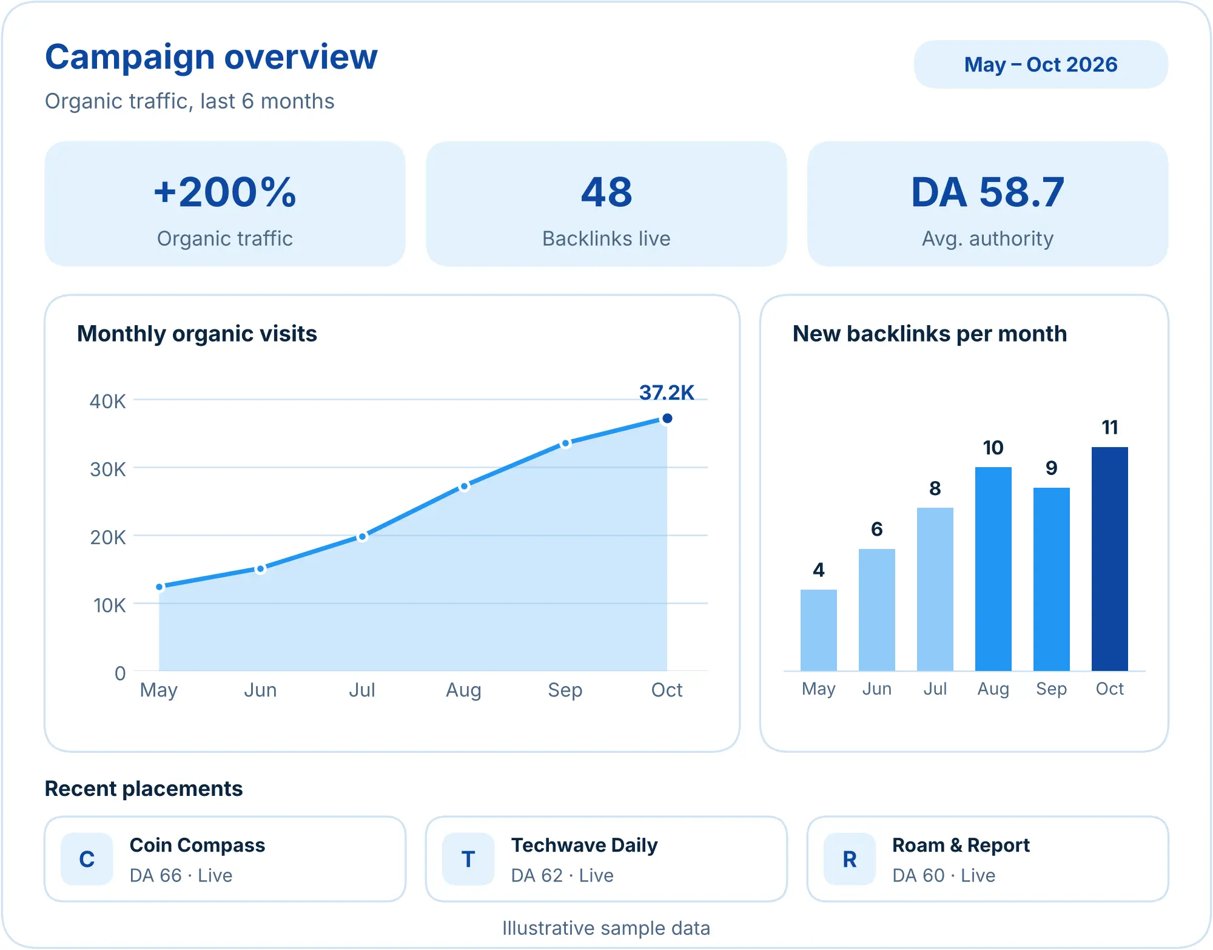The width and height of the screenshot is (1213, 950).
Task: Click the Techwave Daily T icon
Action: [468, 859]
